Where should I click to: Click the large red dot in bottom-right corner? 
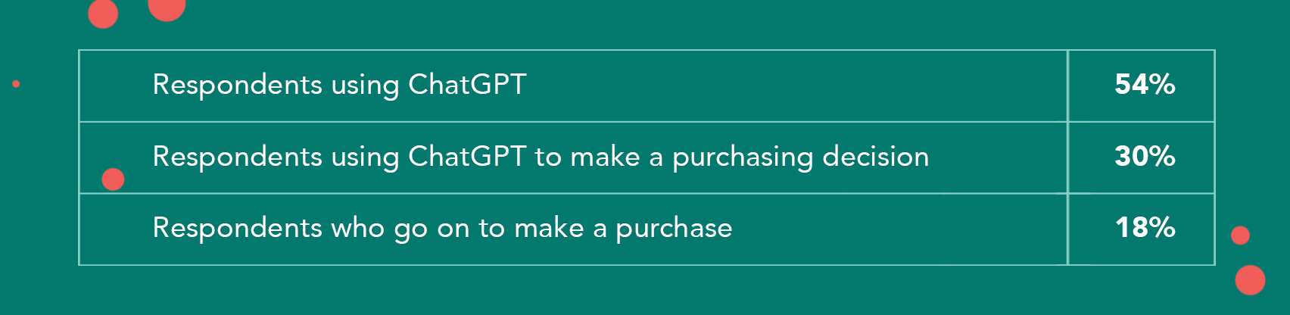[1250, 280]
